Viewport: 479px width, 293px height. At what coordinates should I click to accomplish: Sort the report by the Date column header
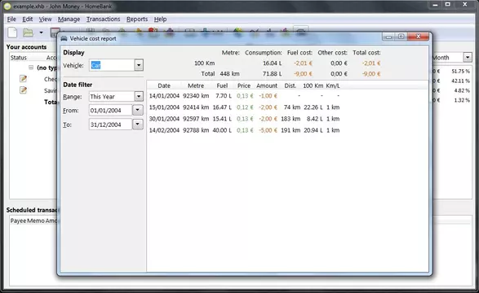coord(164,86)
